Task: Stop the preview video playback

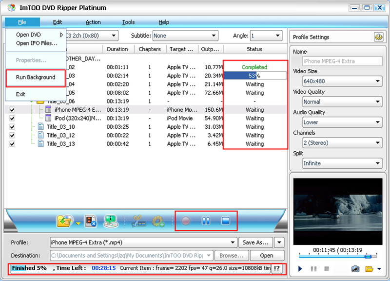Action: pyautogui.click(x=327, y=269)
